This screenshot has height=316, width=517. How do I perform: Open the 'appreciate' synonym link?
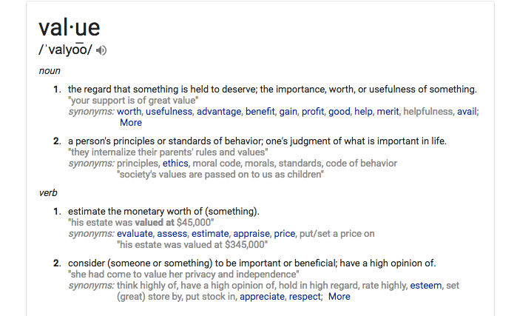260,296
